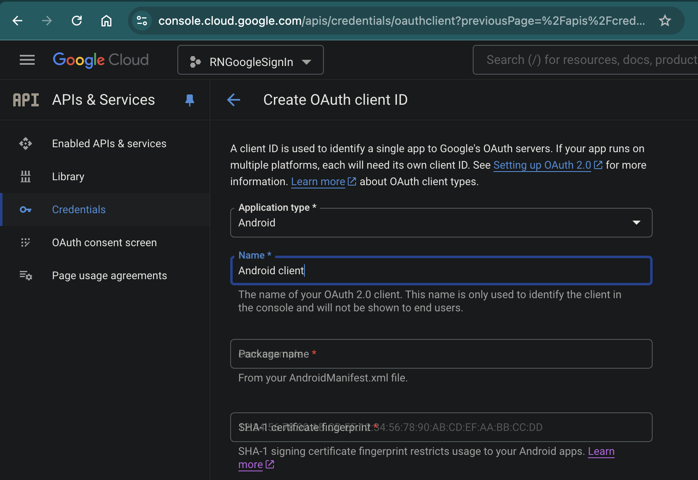This screenshot has width=698, height=480.
Task: Click the SHA-1 certificate fingerprint field
Action: [441, 427]
